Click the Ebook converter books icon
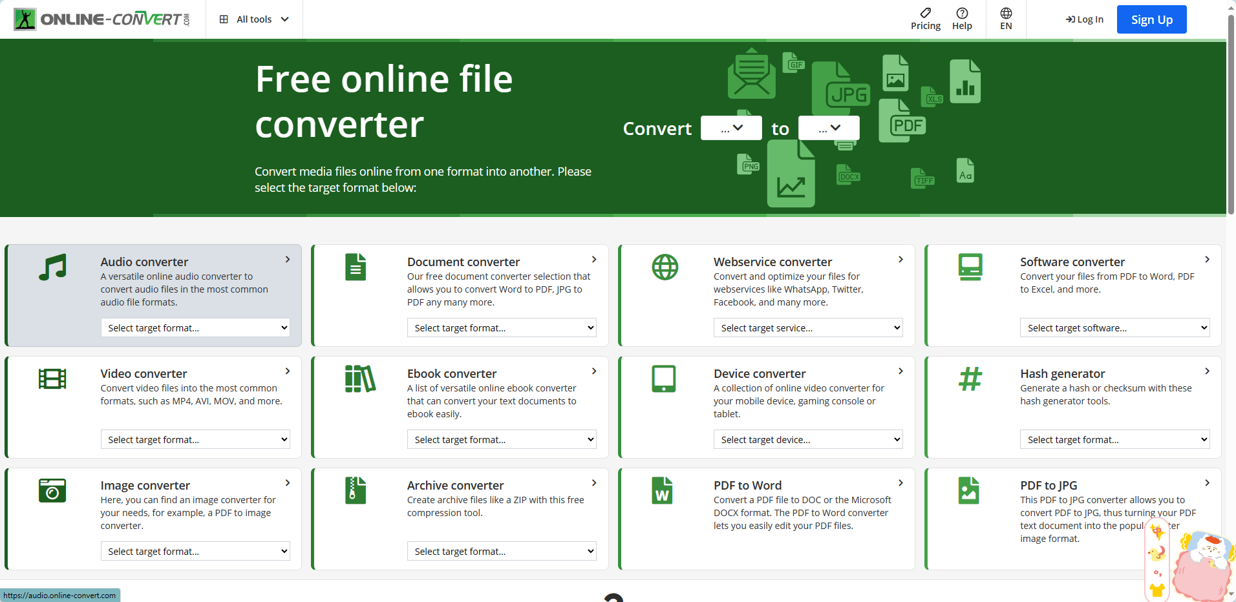 pos(359,379)
